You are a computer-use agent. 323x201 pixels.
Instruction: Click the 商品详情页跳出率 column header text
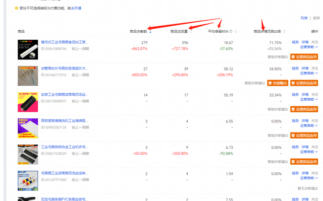click(267, 31)
